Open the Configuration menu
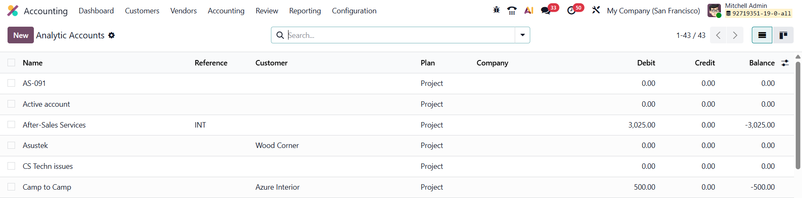 [x=354, y=11]
